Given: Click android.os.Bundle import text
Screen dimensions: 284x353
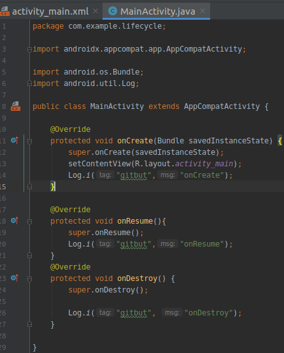Looking at the screenshot, I should (102, 72).
